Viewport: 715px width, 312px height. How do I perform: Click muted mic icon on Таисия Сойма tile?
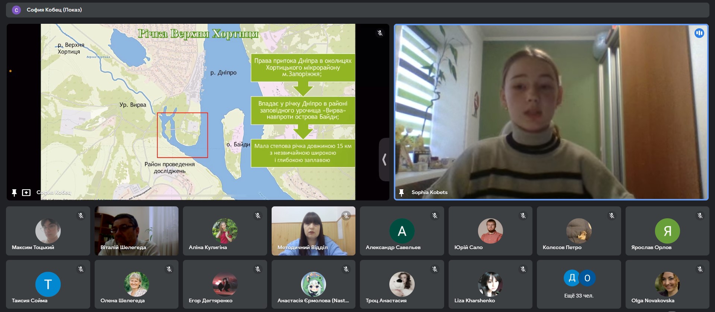(81, 269)
